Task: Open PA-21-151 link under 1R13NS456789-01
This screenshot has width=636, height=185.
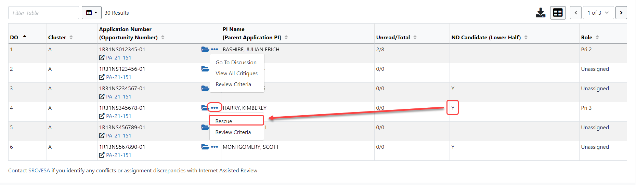Action: click(119, 135)
